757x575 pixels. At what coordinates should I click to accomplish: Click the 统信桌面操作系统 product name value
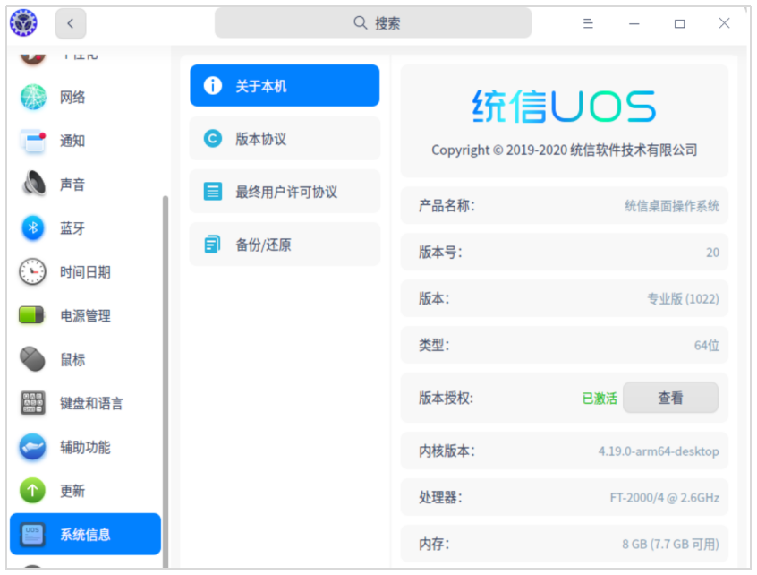click(x=672, y=206)
